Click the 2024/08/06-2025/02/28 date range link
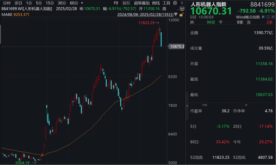Image resolution: width=276 pixels, height=165 pixels. click(145, 15)
